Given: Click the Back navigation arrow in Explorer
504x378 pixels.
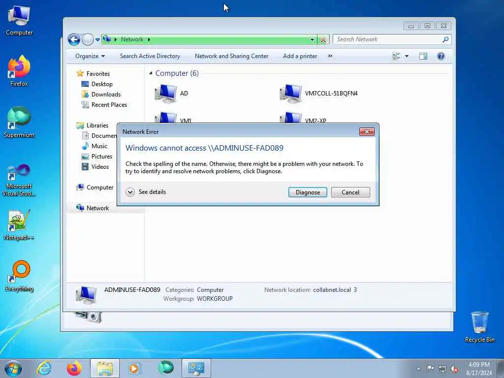Looking at the screenshot, I should tap(74, 39).
